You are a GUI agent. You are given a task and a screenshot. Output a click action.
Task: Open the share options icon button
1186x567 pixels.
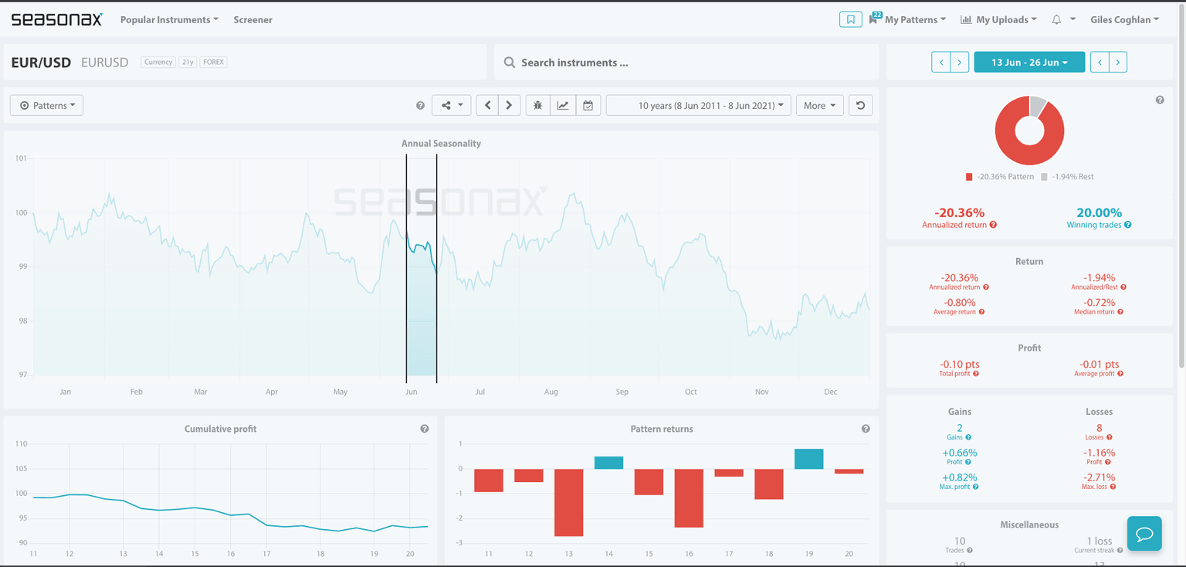click(451, 105)
